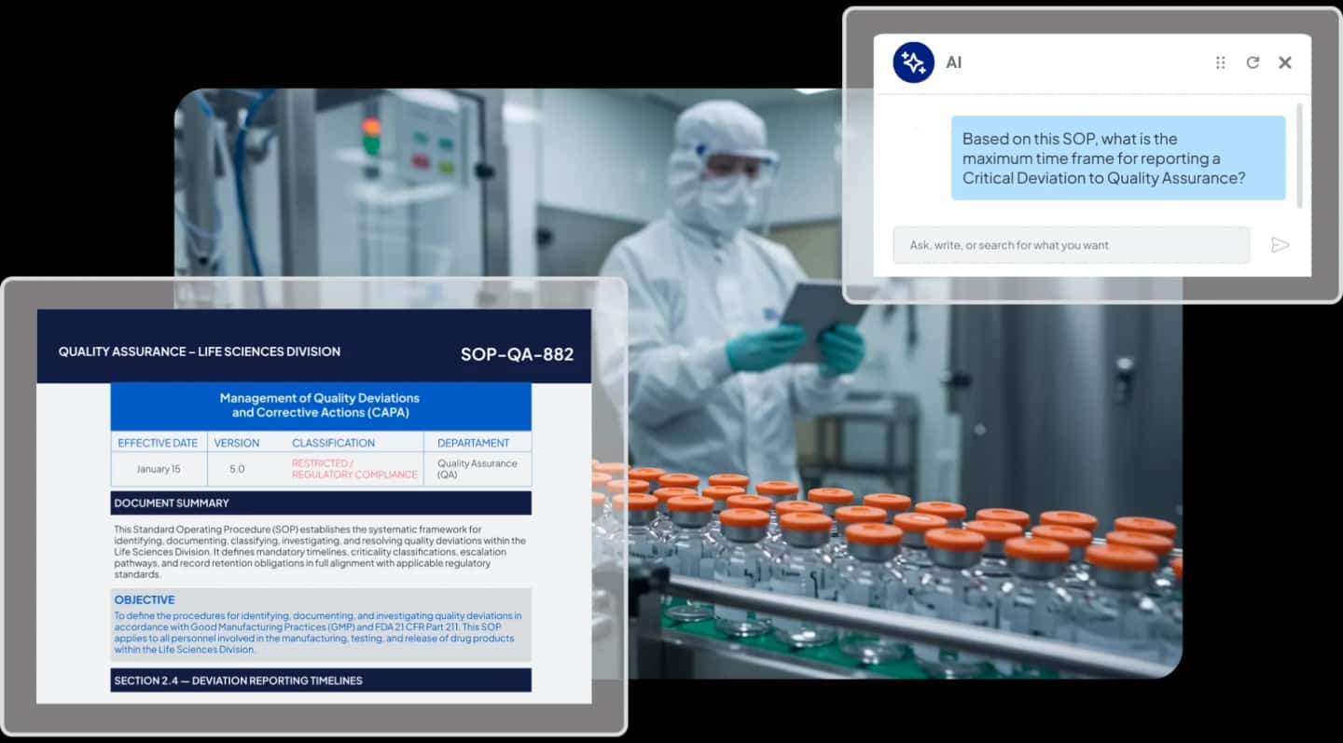Close the AI chat panel
1343x743 pixels.
click(1285, 62)
